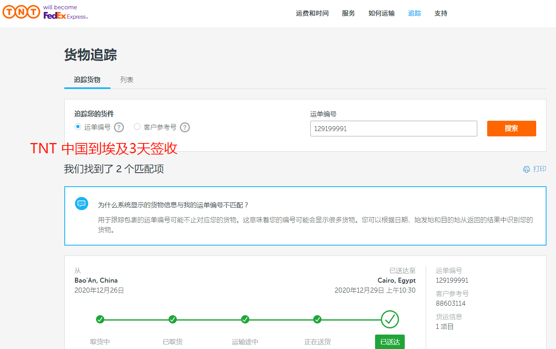Screen dimensions: 556x349
Task: Click the 运输途中 progress checkmark
Action: (245, 319)
